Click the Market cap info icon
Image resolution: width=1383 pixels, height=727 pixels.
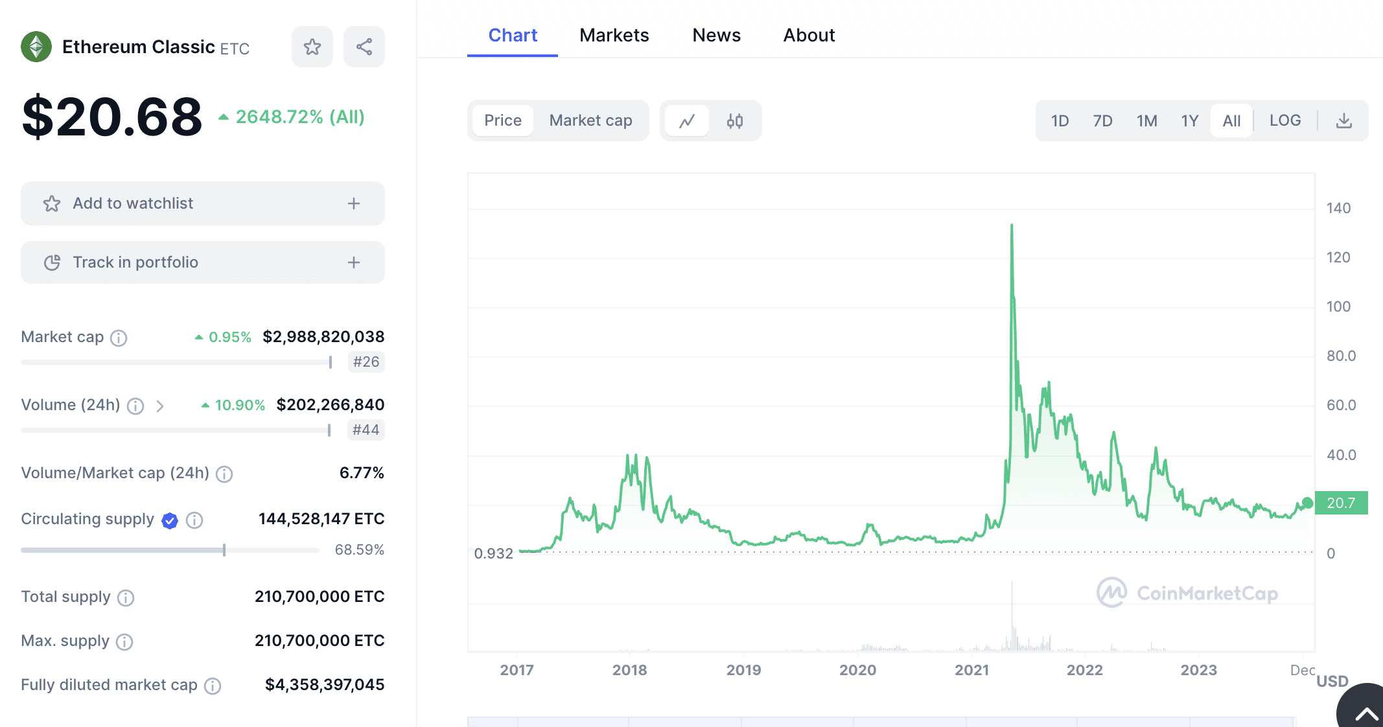tap(119, 338)
